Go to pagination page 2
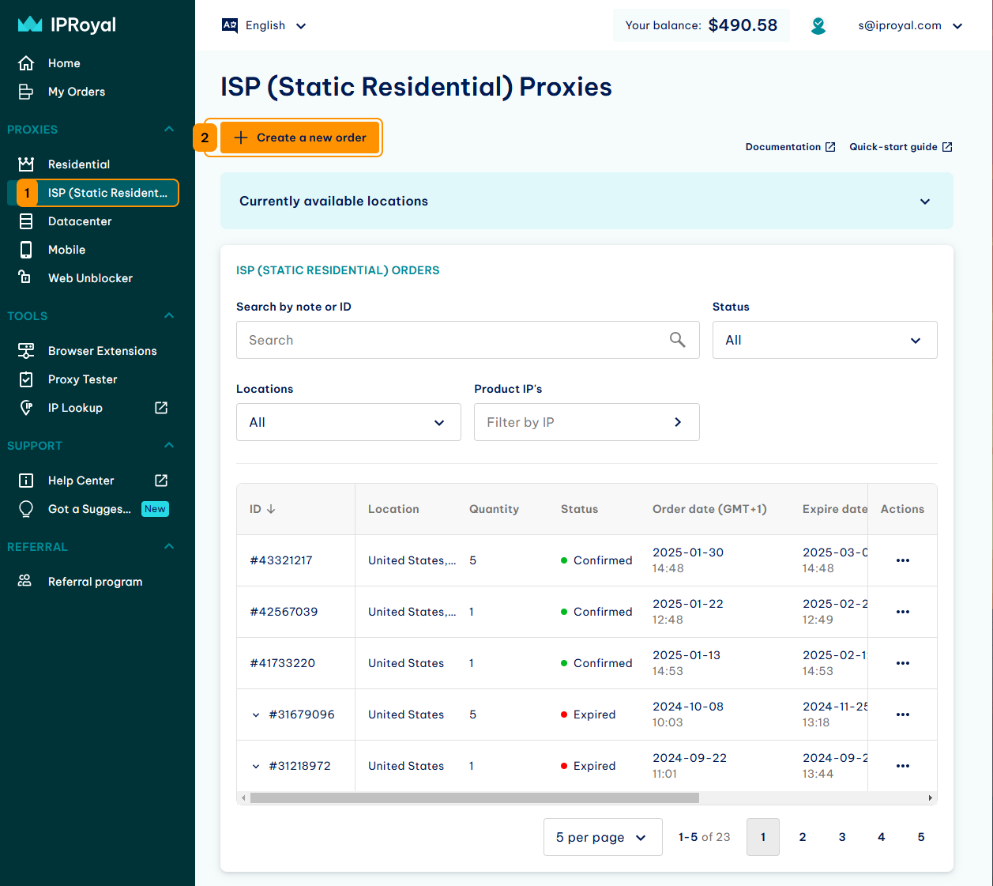 (803, 837)
